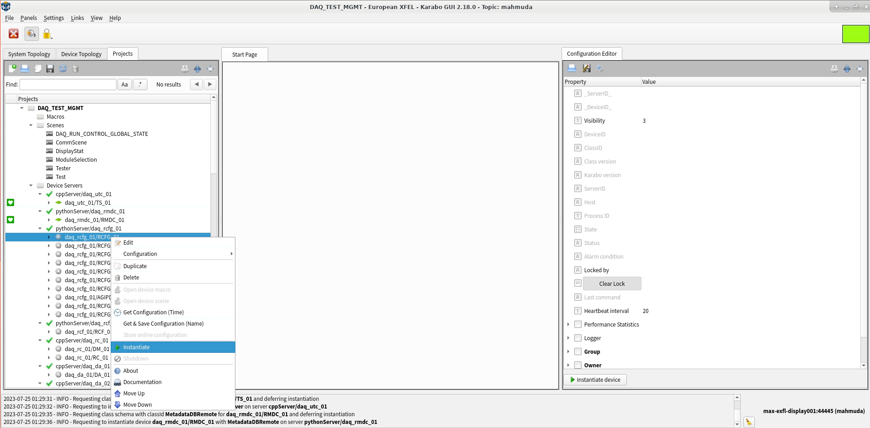Enable the Group checkbox
The height and width of the screenshot is (428, 870).
578,351
